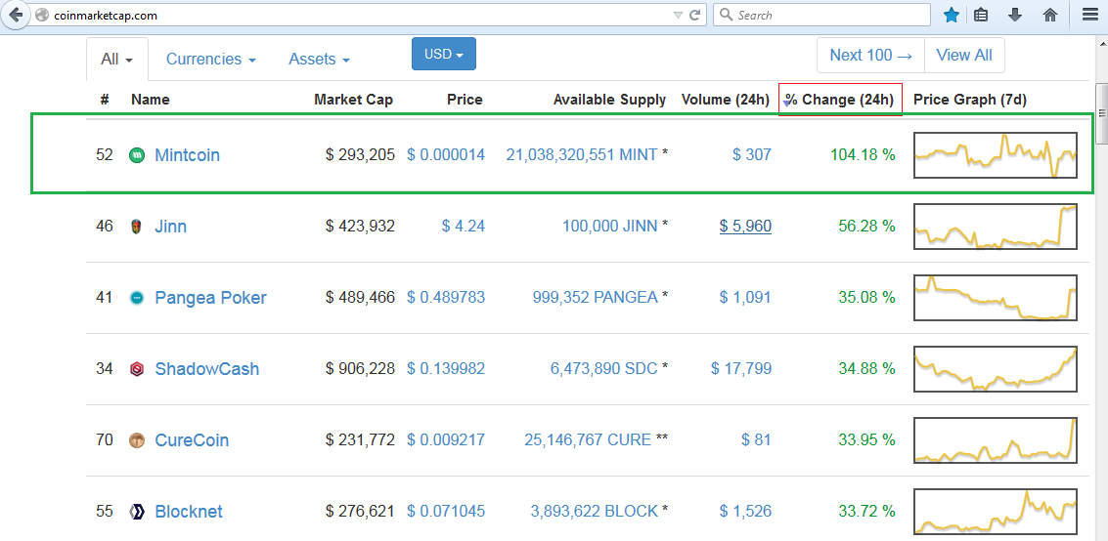
Task: Click the magnifier icon in the search box
Action: pos(726,15)
